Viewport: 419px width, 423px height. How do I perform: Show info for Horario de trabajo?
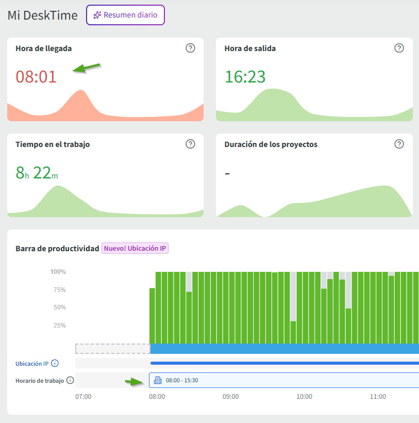pyautogui.click(x=70, y=381)
